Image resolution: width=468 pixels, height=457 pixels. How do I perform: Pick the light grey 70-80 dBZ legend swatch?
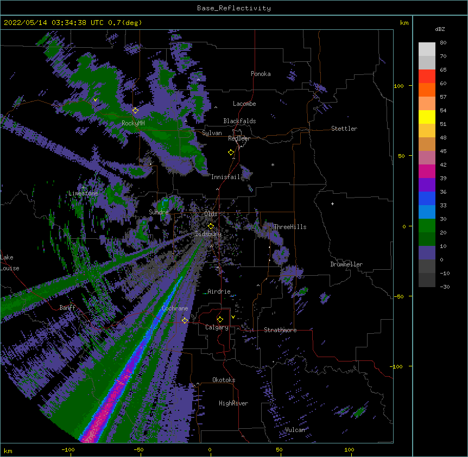(427, 49)
